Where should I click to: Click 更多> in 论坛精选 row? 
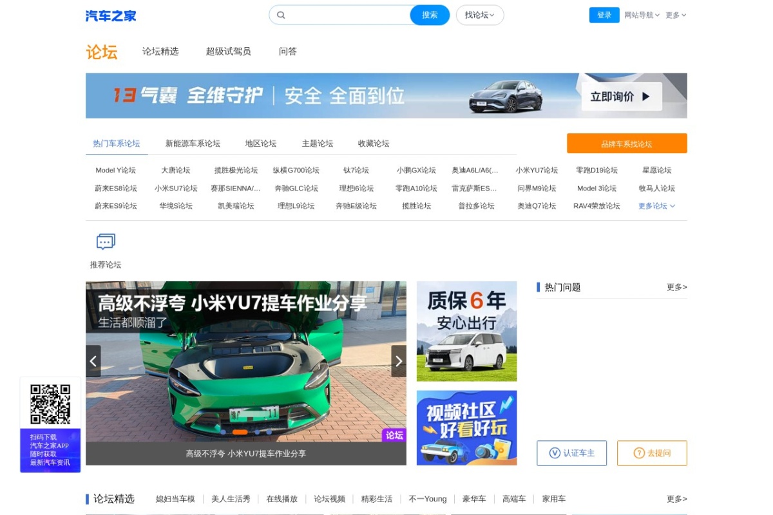point(677,499)
